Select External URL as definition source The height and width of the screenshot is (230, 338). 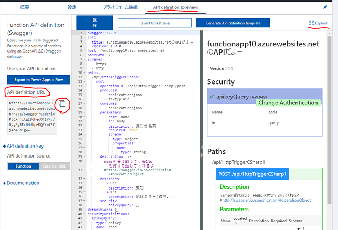pyautogui.click(x=55, y=166)
